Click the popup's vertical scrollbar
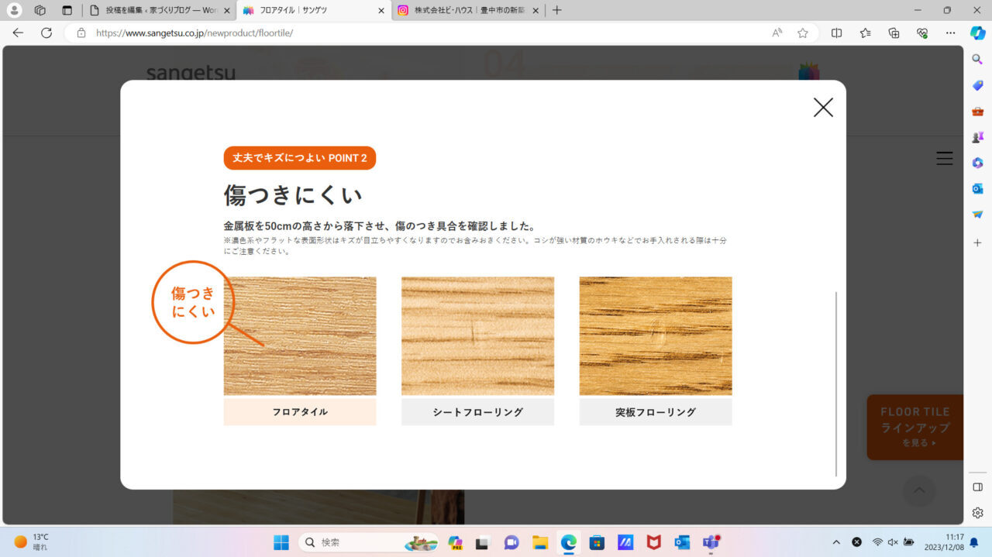Image resolution: width=992 pixels, height=557 pixels. (x=836, y=384)
